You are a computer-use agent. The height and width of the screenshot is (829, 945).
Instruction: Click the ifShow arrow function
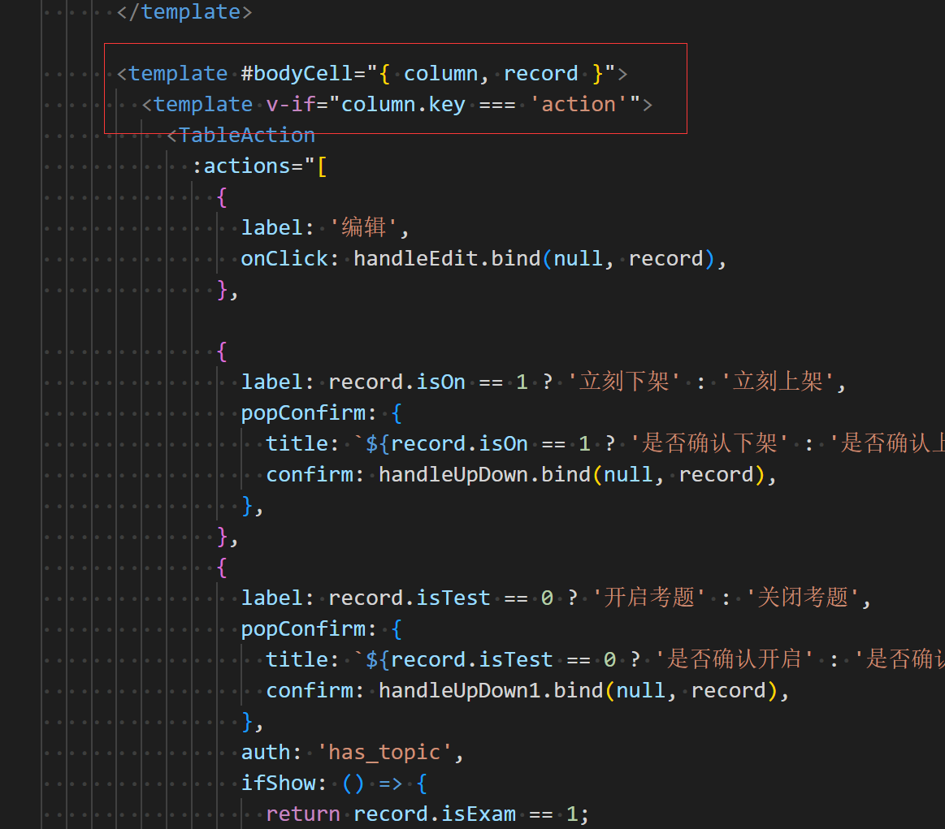pyautogui.click(x=379, y=782)
